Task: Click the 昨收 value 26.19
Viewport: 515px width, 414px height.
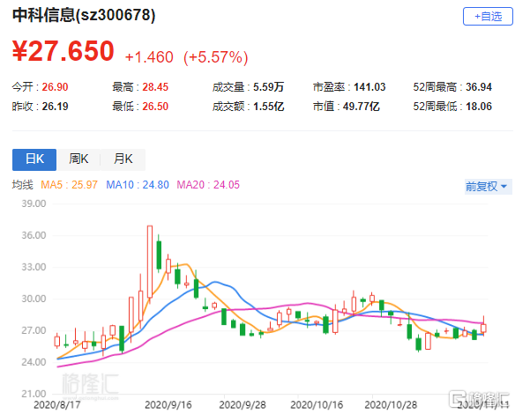Action: [x=55, y=107]
